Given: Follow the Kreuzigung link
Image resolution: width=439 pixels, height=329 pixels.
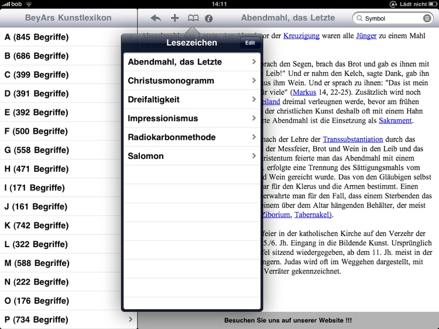Looking at the screenshot, I should (301, 36).
